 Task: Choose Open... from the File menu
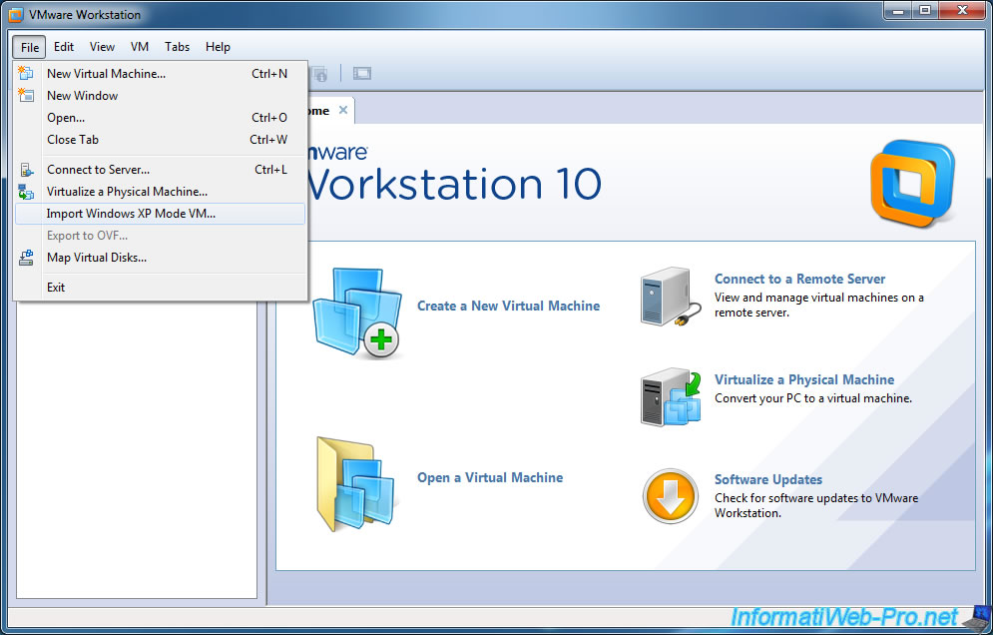[161, 118]
